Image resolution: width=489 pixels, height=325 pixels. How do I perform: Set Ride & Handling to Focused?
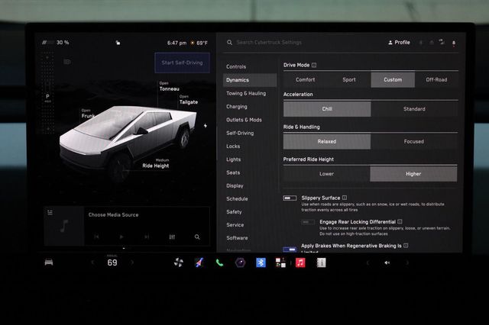(x=414, y=142)
